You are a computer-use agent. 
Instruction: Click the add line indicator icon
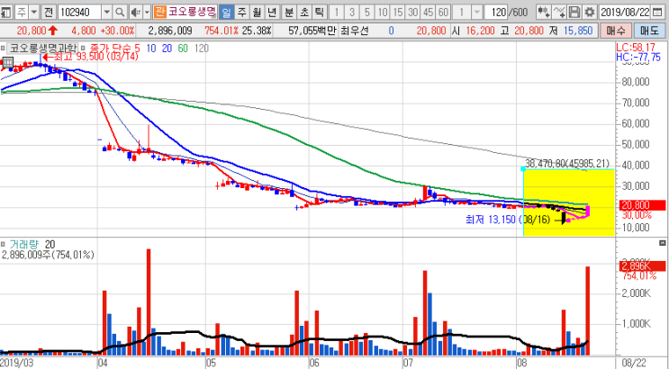(x=559, y=12)
